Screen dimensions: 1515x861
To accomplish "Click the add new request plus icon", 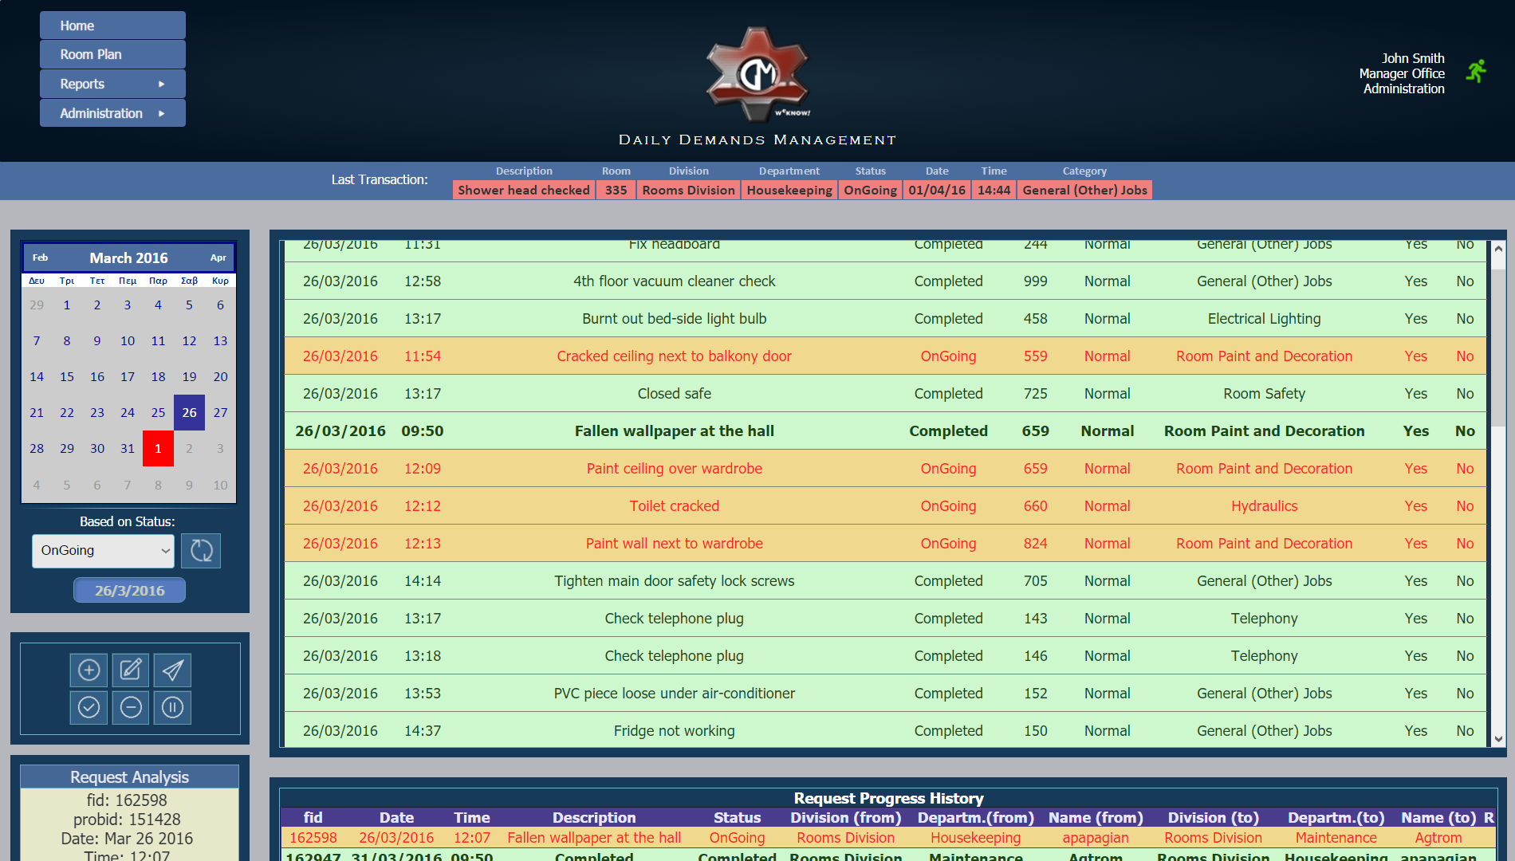I will coord(89,670).
